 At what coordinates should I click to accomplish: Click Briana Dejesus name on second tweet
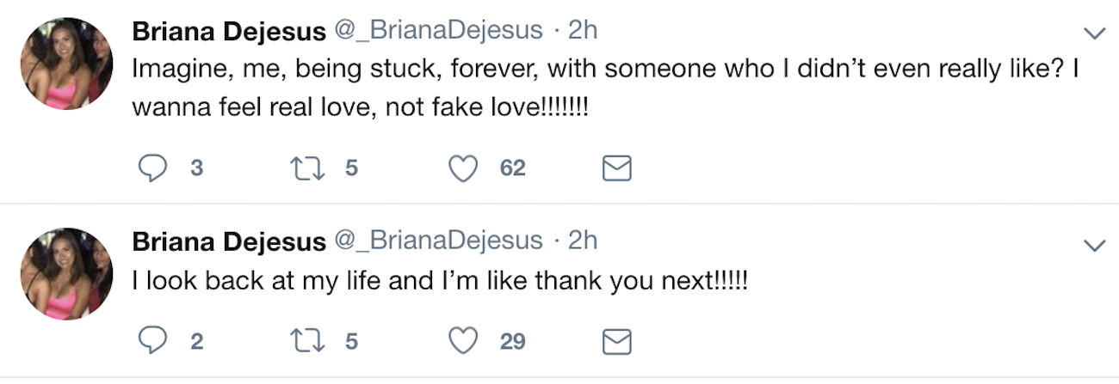tap(228, 241)
